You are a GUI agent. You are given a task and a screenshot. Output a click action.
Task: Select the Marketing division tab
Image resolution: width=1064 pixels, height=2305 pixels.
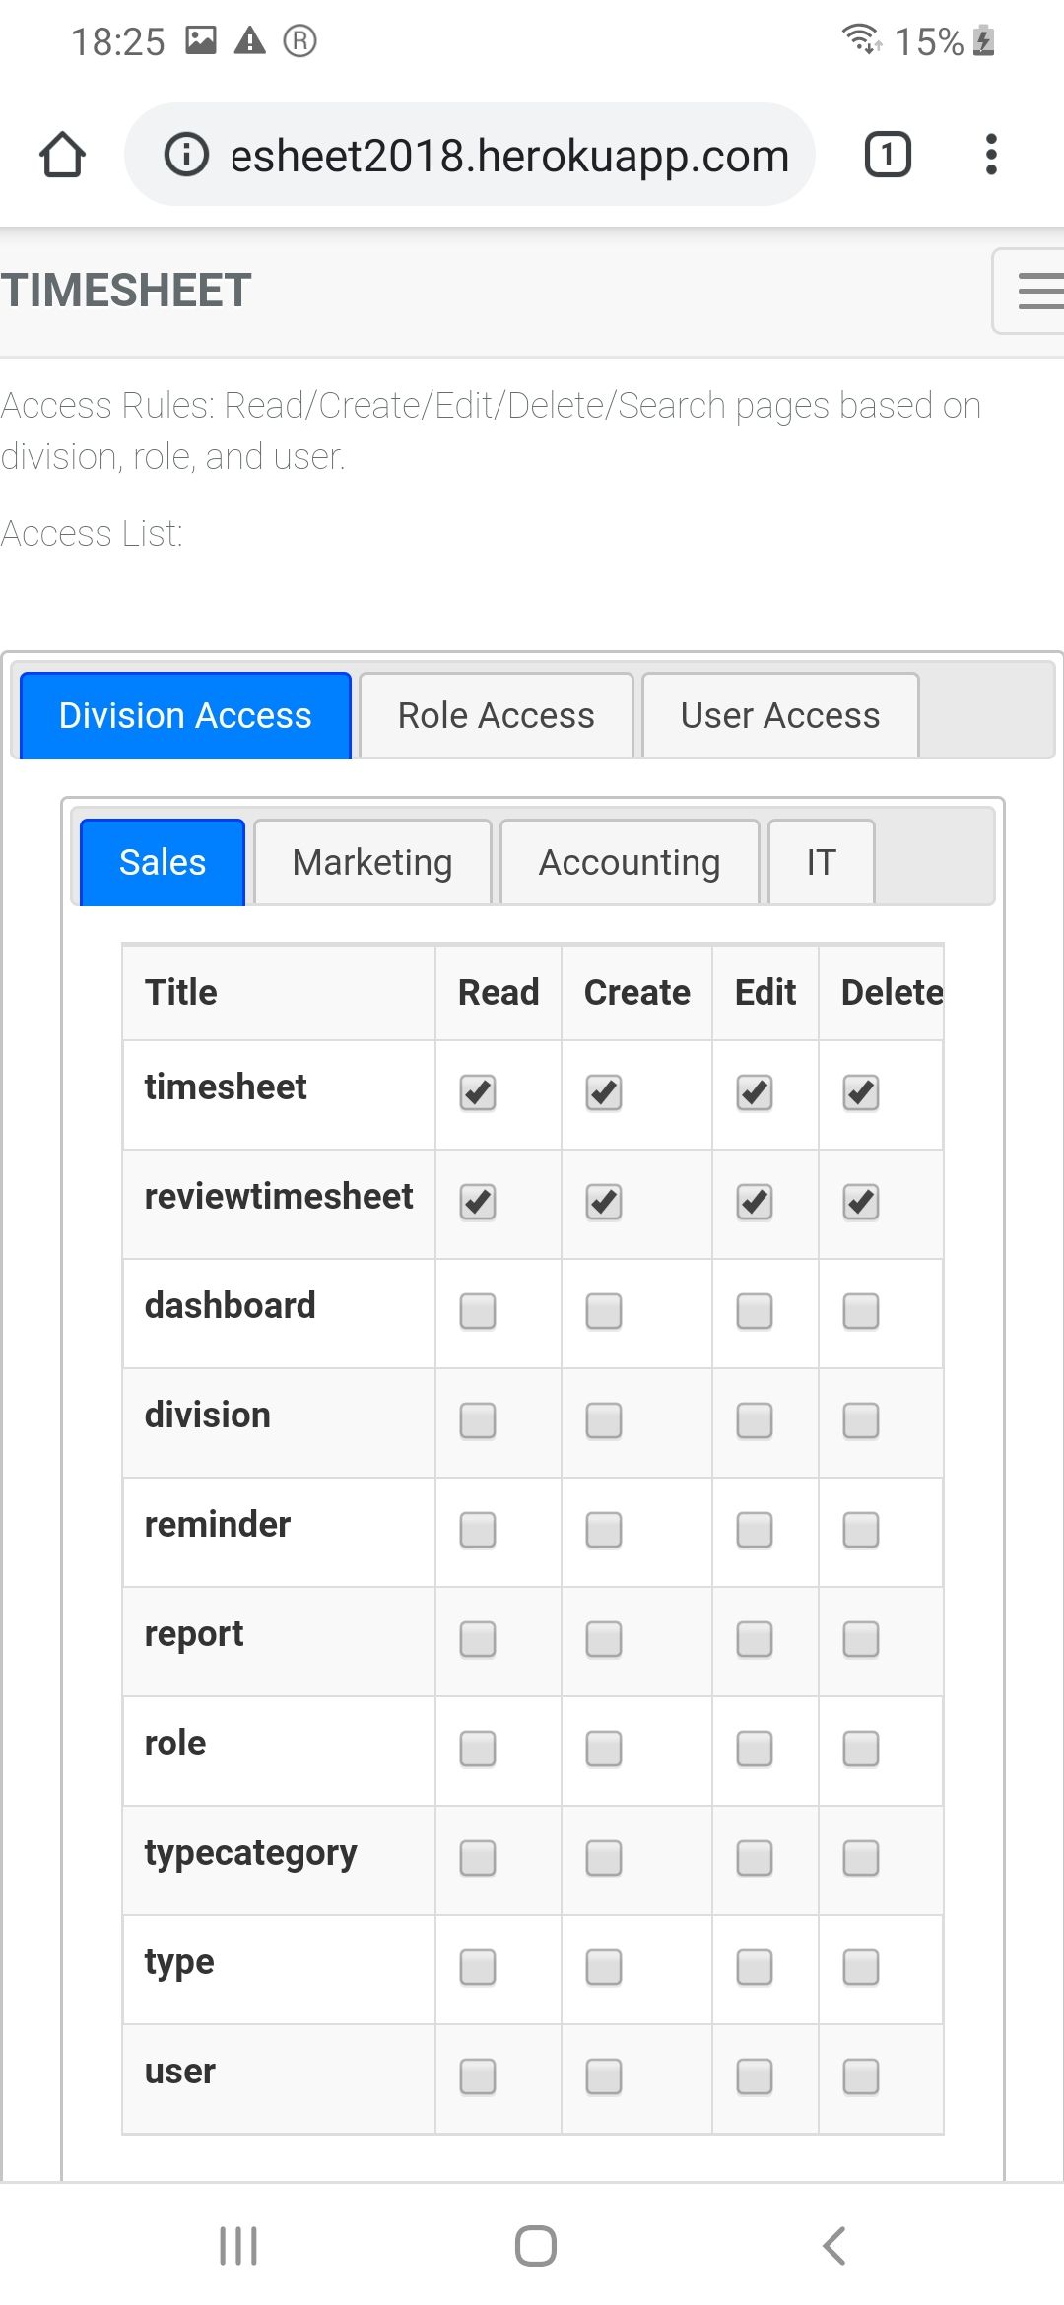click(372, 863)
